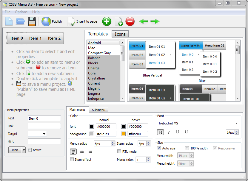Click the Link input field
Image resolution: width=248 pixels, height=181 pixels.
(x=44, y=126)
